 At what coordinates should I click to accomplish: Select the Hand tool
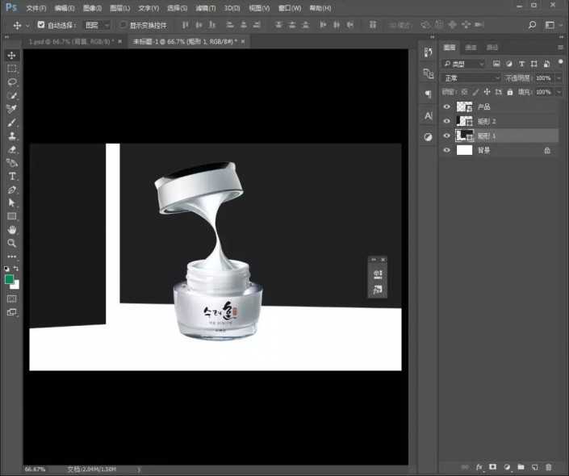tap(12, 230)
